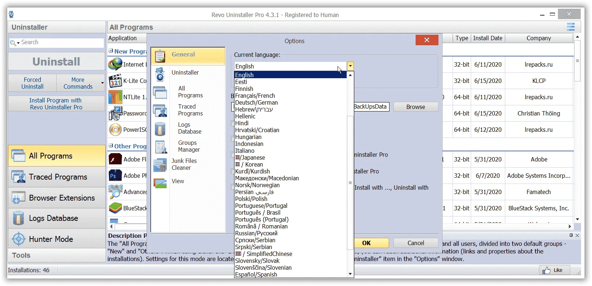Screen dimensions: 592x286
Task: Click the All Programs sidebar icon
Action: [18, 156]
